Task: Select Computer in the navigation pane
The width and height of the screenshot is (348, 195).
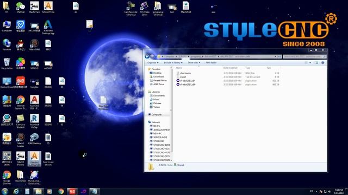Action: point(157,114)
